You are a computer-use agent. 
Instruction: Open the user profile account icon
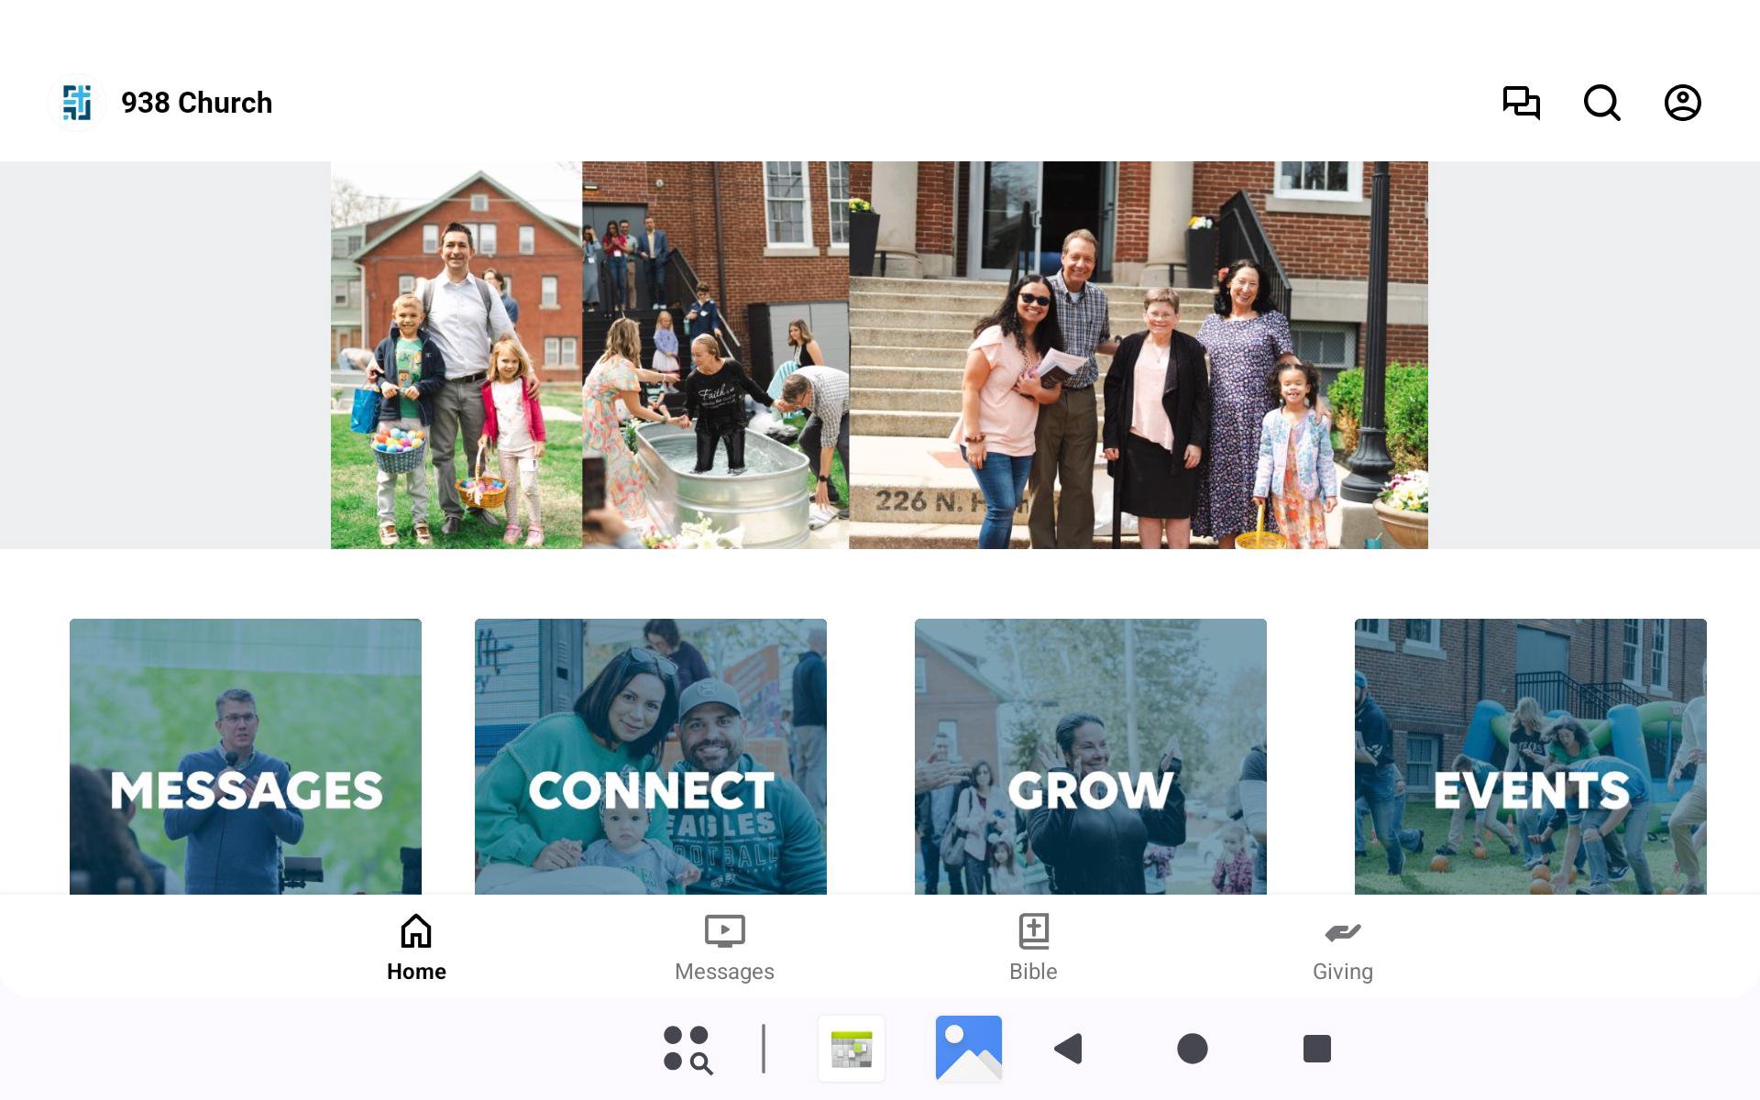[1683, 103]
